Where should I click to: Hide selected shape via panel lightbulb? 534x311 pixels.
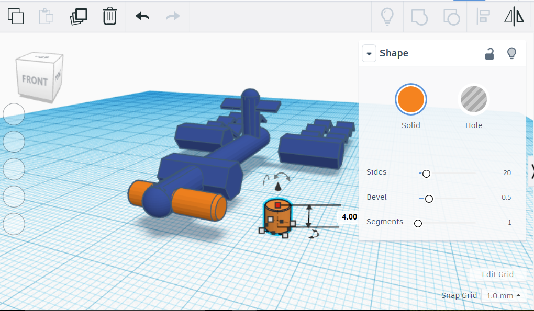(x=511, y=54)
